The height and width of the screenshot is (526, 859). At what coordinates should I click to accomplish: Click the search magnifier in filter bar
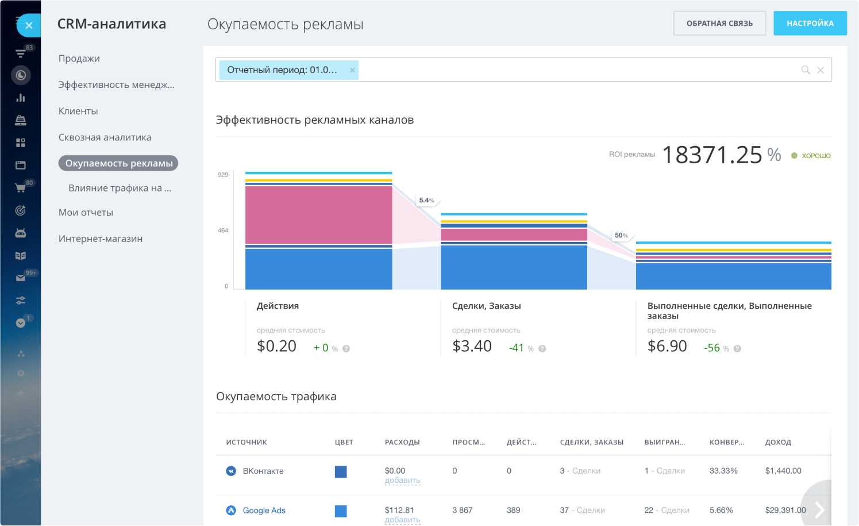click(806, 70)
